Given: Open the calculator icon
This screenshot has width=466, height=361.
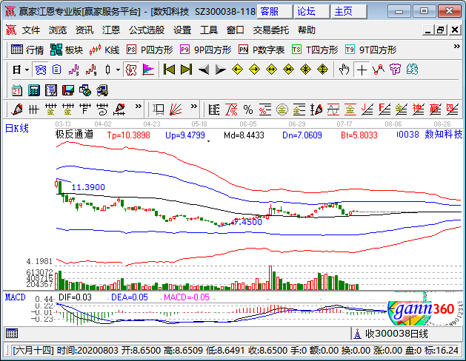Looking at the screenshot, I should (34, 90).
